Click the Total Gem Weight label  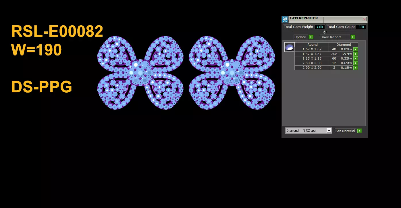point(298,27)
